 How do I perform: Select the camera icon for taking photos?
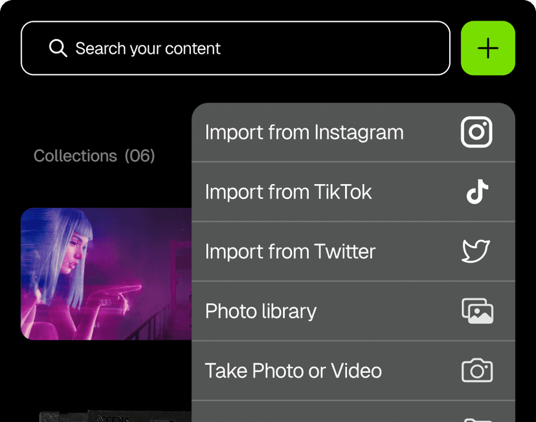tap(477, 370)
